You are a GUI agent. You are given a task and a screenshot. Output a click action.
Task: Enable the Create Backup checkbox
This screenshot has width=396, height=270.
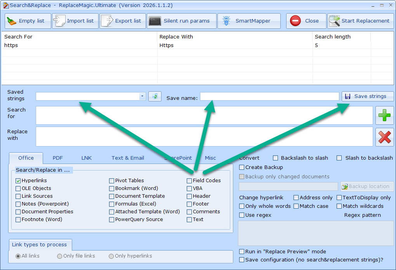click(x=242, y=167)
